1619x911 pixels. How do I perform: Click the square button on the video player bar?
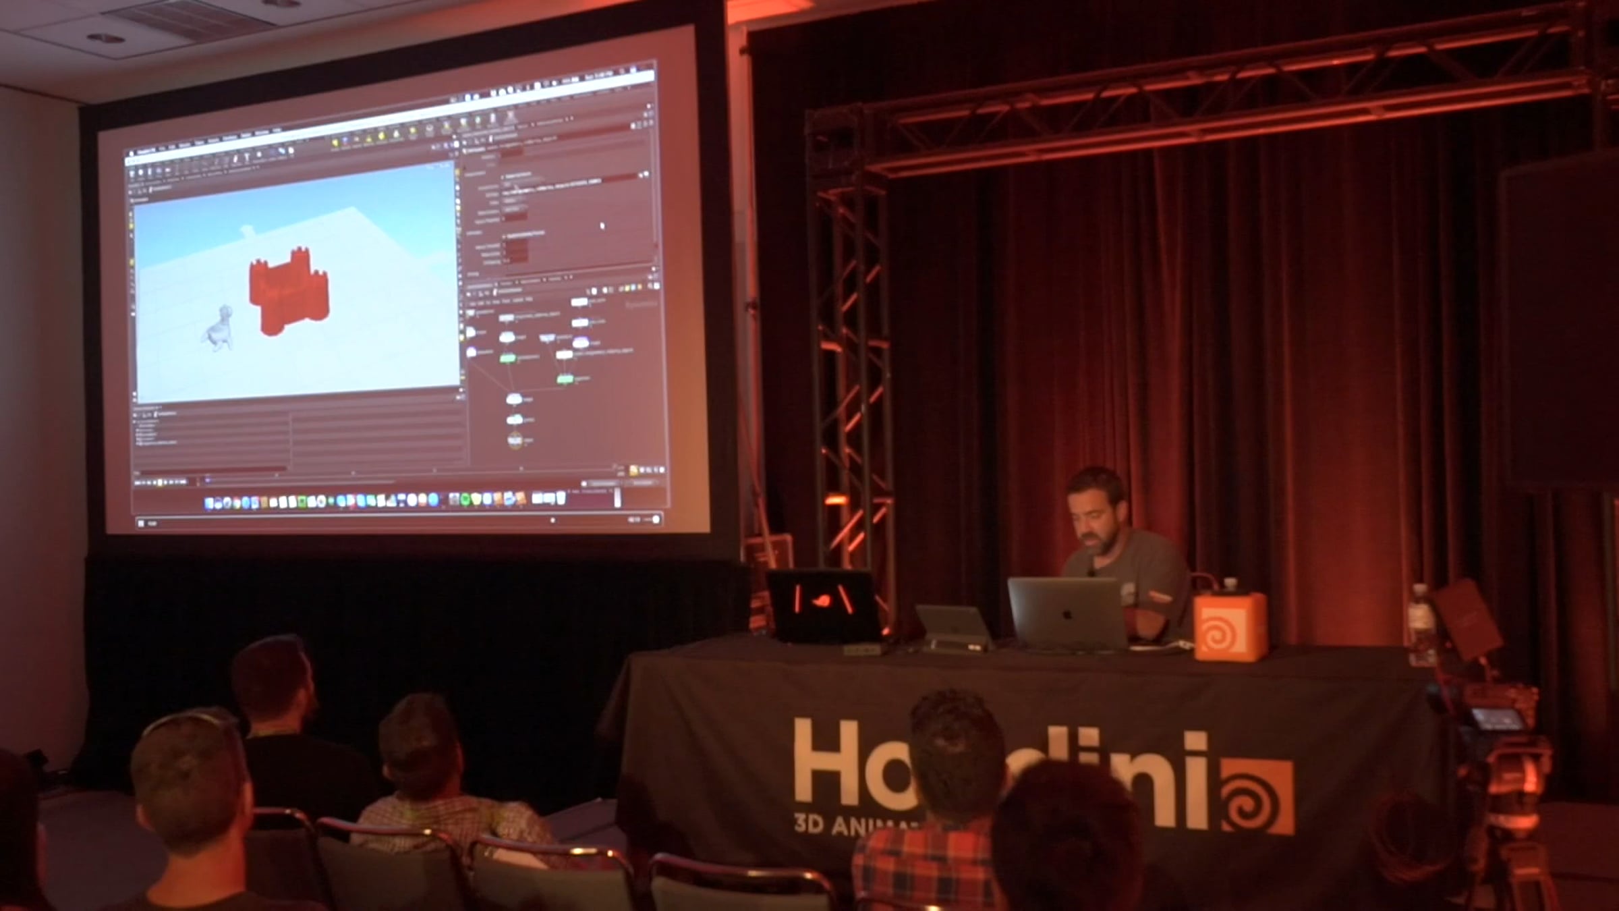[142, 523]
